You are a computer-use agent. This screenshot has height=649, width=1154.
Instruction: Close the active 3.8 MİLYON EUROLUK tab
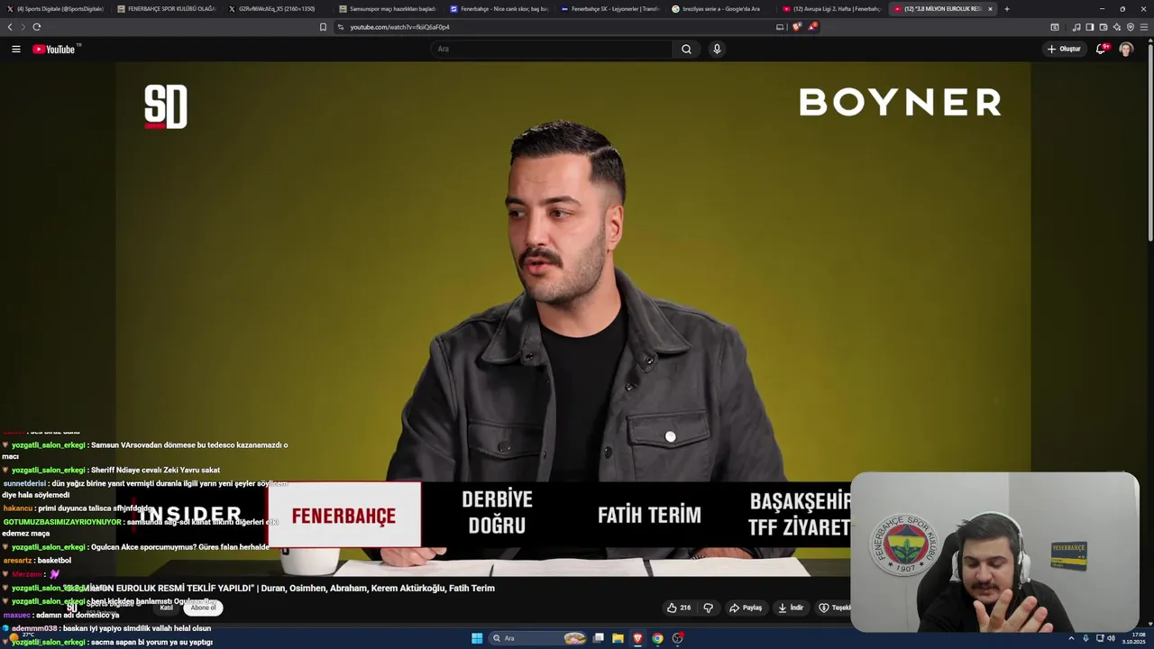pos(990,9)
